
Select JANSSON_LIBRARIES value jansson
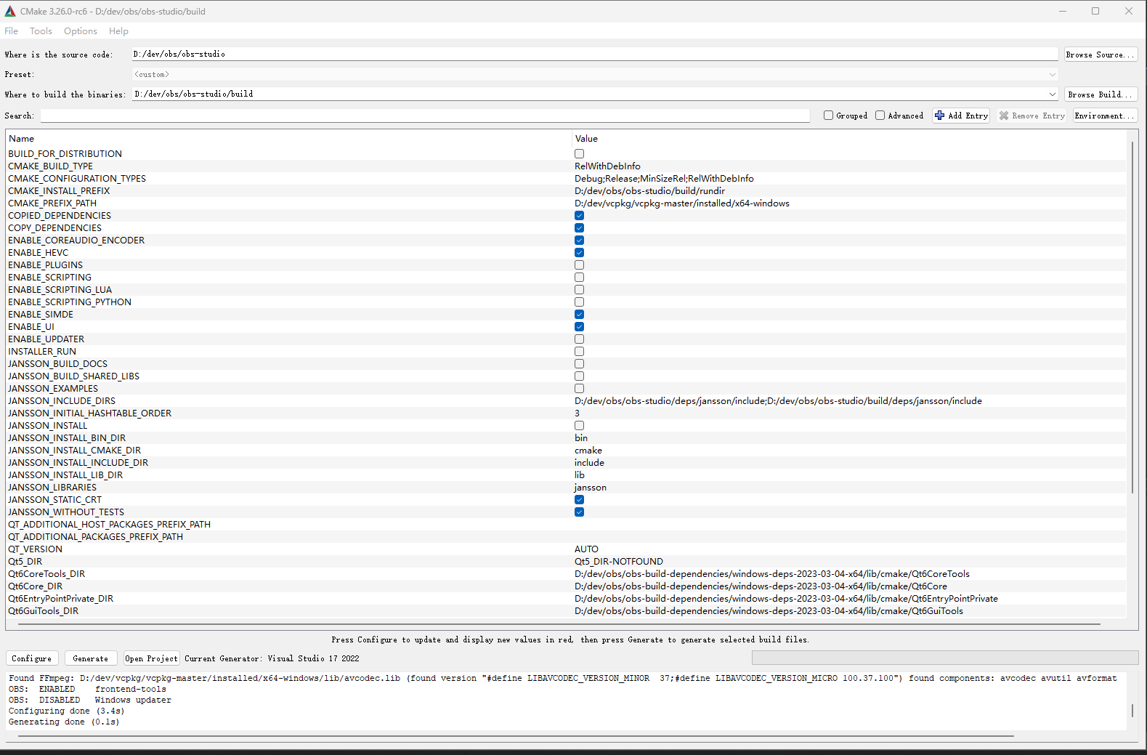point(590,488)
